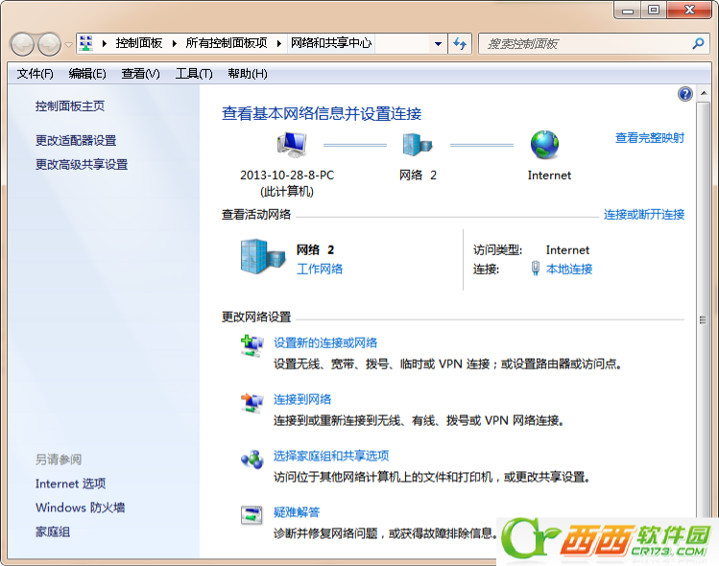Click the Internet globe icon
This screenshot has height=566, width=719.
coord(544,145)
